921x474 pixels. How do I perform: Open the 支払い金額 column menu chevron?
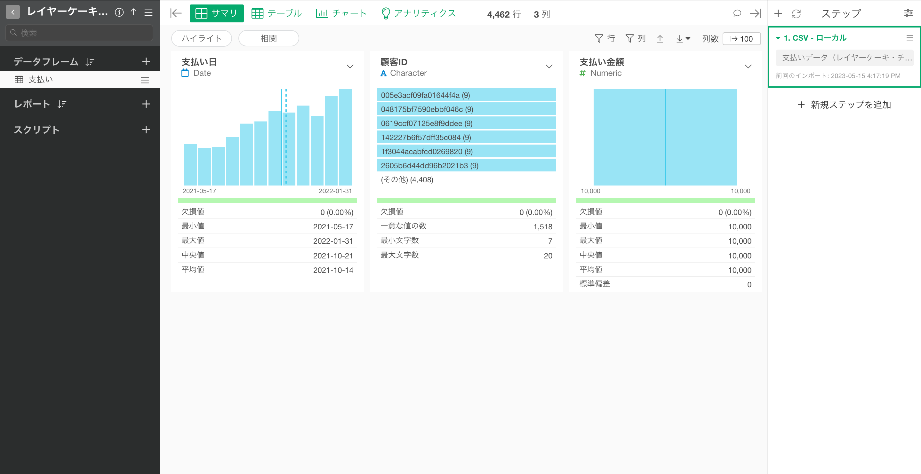click(748, 67)
